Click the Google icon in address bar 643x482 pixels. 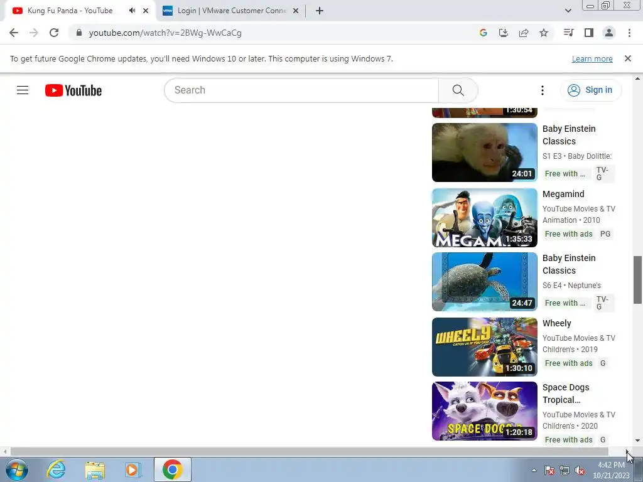(x=483, y=33)
